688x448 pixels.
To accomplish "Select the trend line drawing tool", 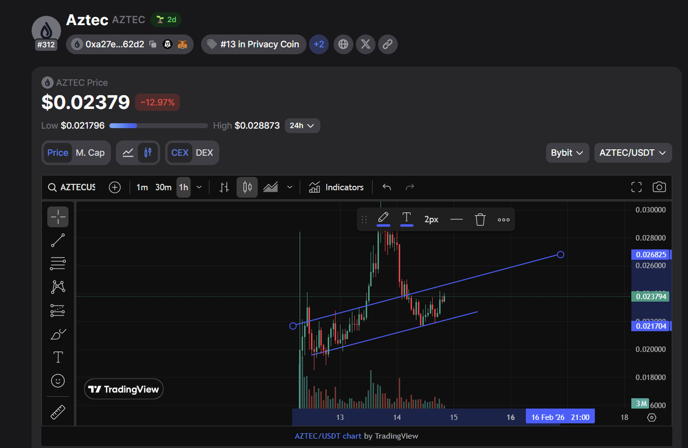I will pyautogui.click(x=58, y=240).
